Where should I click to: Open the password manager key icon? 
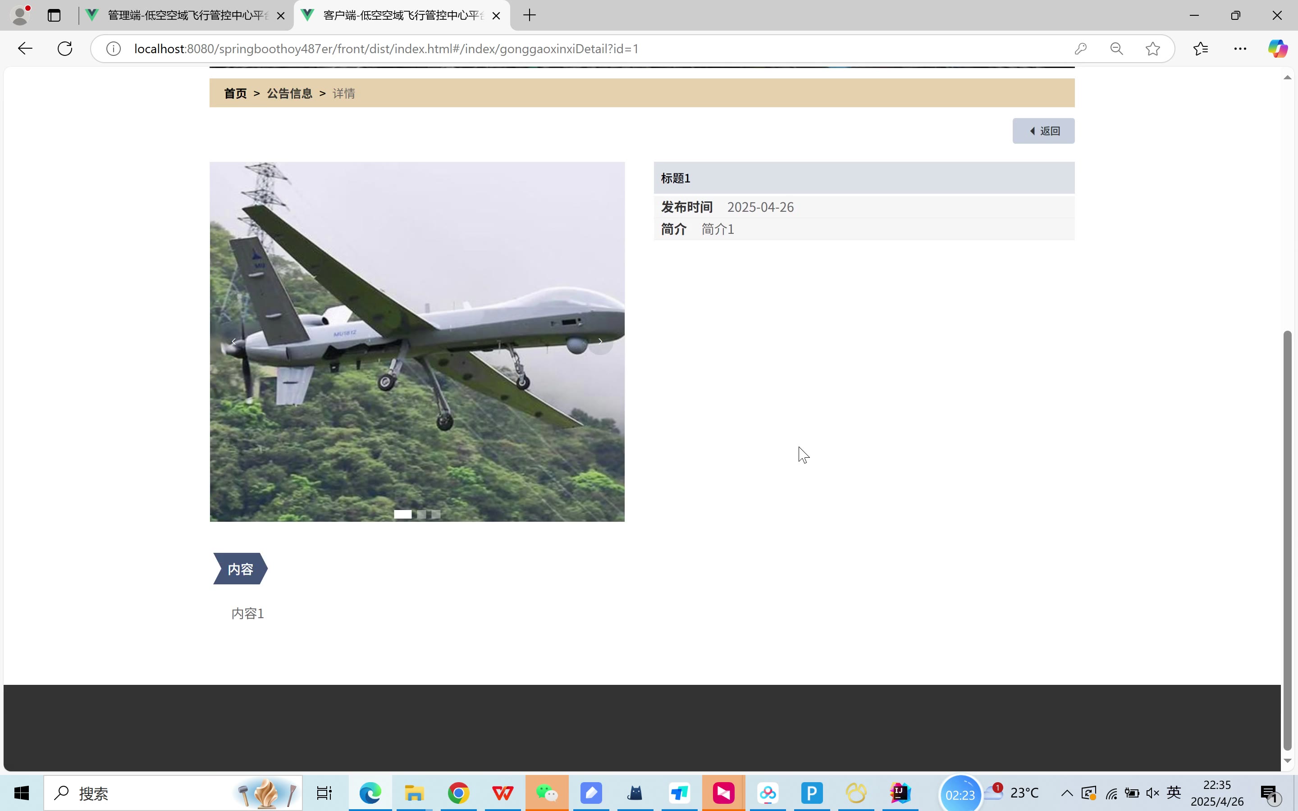tap(1080, 49)
